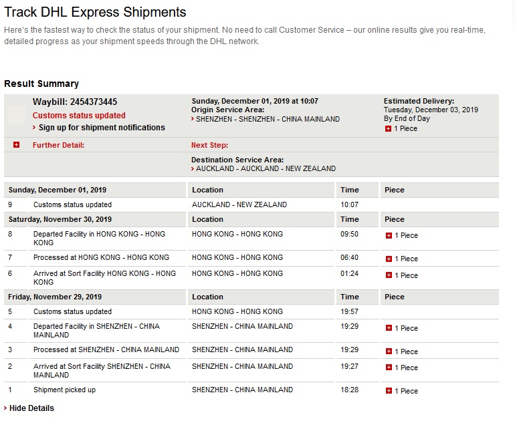Open piece details for the 01:24 Arrived Hong Kong row
The height and width of the screenshot is (425, 517).
389,275
